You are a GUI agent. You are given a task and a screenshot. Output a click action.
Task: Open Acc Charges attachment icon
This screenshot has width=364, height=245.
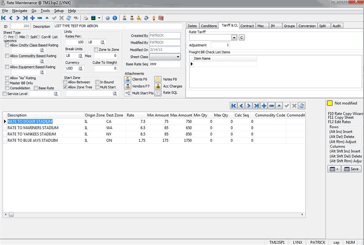click(158, 86)
